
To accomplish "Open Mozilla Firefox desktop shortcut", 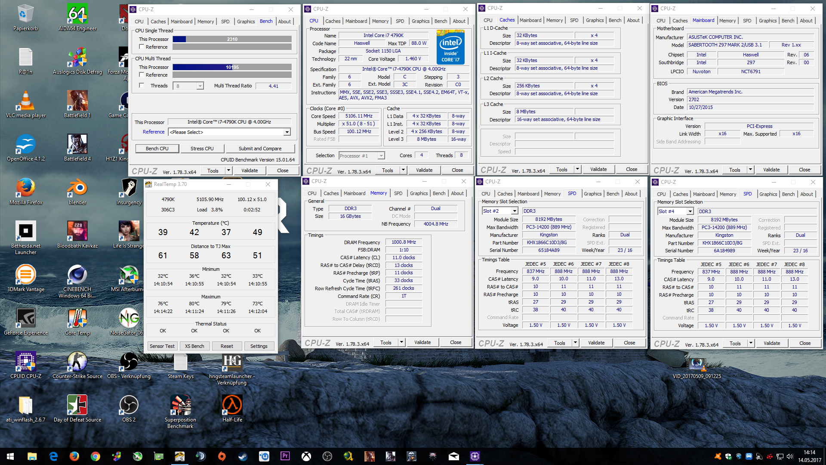I will click(x=25, y=192).
